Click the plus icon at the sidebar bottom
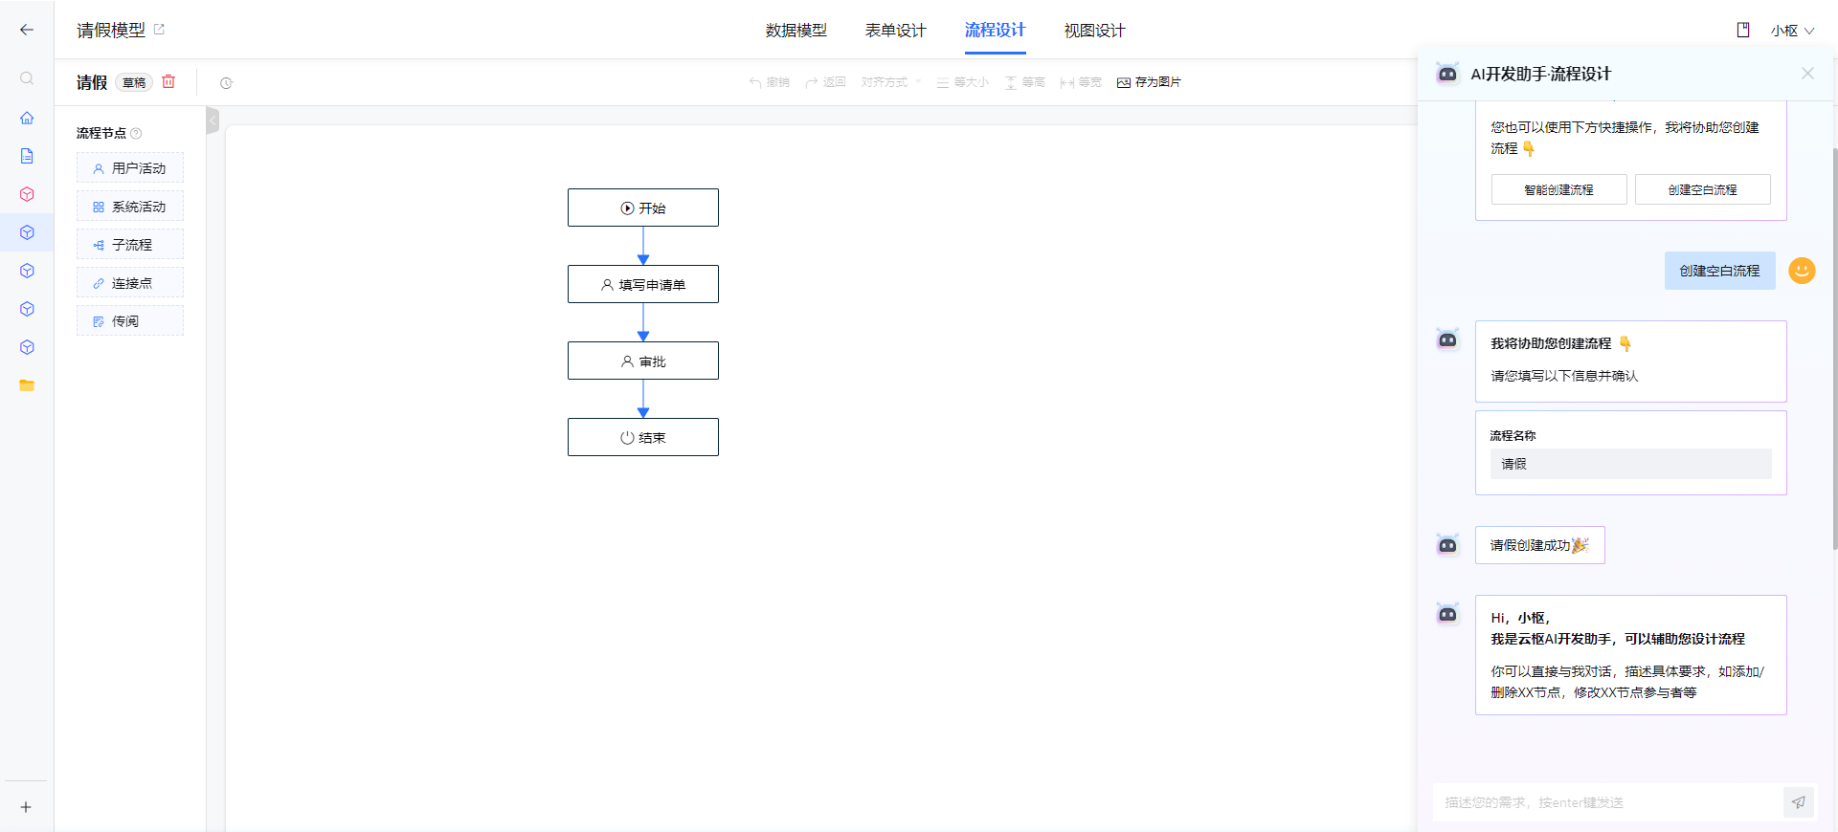 26,807
